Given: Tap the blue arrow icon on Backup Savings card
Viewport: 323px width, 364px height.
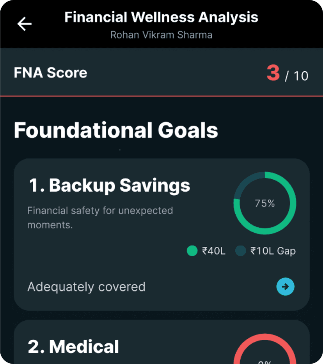Looking at the screenshot, I should click(x=285, y=287).
